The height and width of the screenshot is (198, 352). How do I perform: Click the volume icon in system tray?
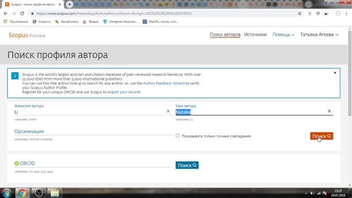click(312, 193)
